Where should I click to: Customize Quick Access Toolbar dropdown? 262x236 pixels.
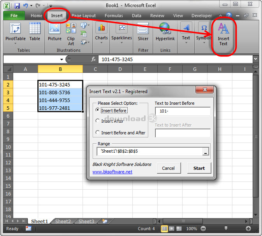(51, 6)
